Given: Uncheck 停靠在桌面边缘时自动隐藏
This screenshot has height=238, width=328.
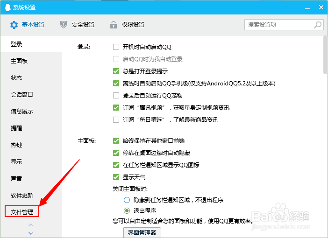Looking at the screenshot, I should (x=116, y=153).
